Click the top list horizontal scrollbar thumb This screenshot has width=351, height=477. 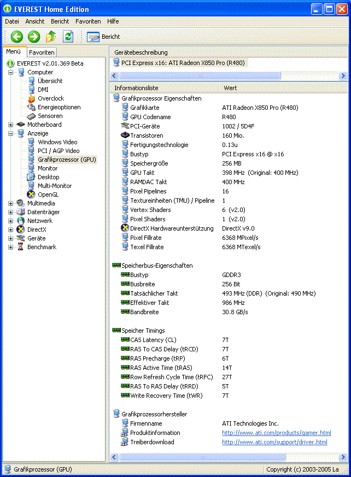200,75
